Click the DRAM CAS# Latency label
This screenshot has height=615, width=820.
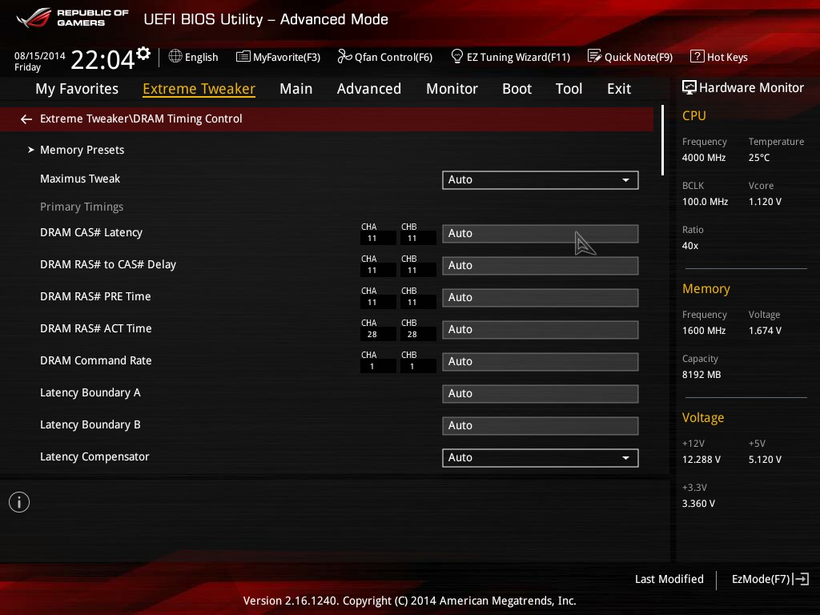point(91,233)
